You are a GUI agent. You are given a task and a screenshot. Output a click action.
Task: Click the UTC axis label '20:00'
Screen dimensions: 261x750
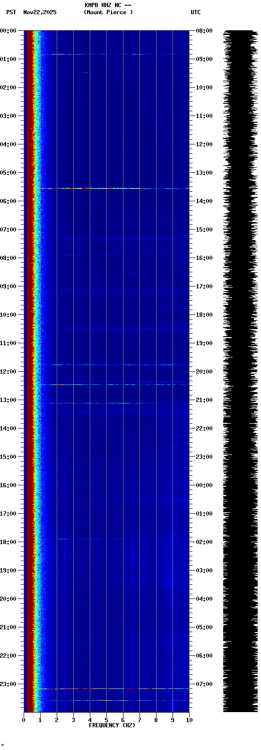coord(204,372)
